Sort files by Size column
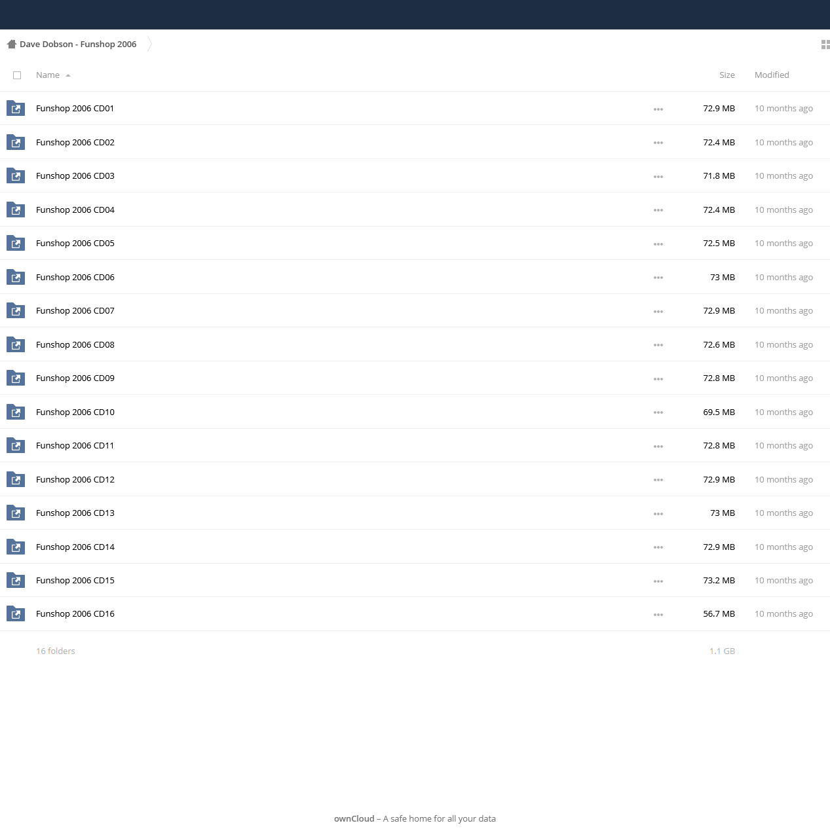Image resolution: width=830 pixels, height=838 pixels. tap(727, 75)
